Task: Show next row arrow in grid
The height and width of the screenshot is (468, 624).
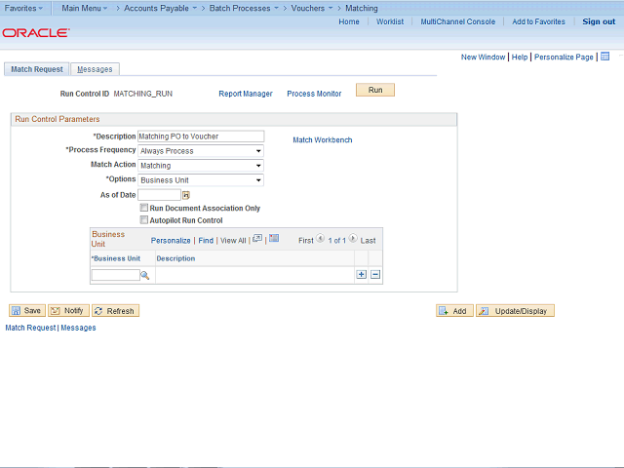Action: 353,238
